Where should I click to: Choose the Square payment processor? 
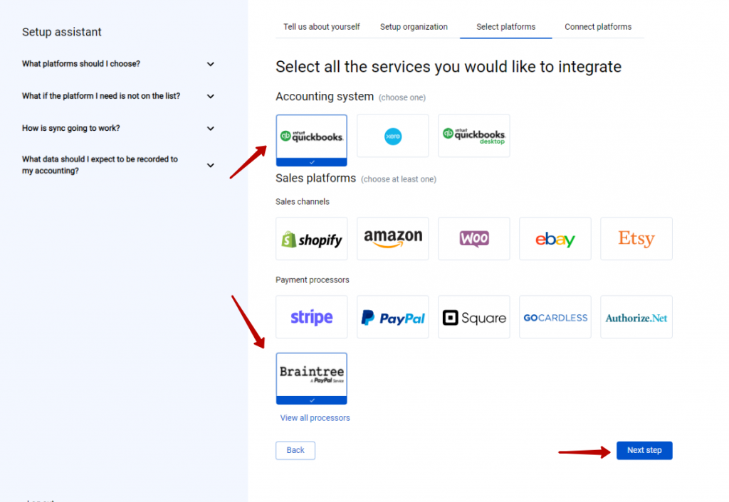pos(473,317)
